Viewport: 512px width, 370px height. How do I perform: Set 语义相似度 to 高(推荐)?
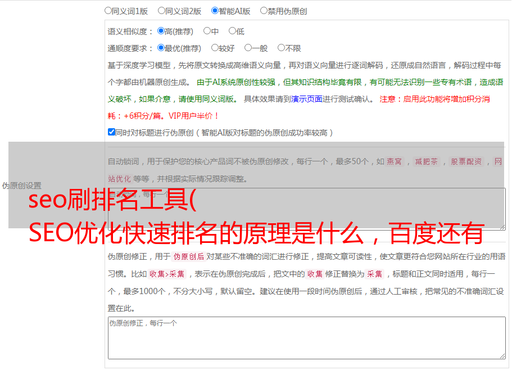coord(161,31)
